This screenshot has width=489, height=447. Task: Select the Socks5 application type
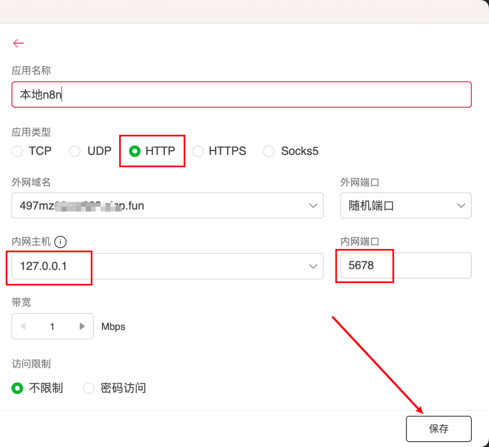(x=269, y=151)
